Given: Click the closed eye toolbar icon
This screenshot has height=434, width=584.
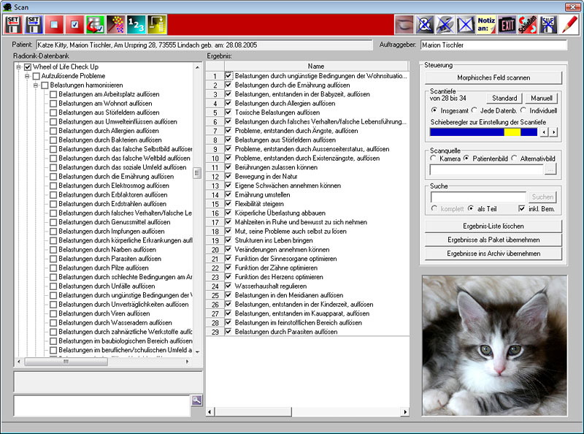Looking at the screenshot, I should tap(404, 25).
